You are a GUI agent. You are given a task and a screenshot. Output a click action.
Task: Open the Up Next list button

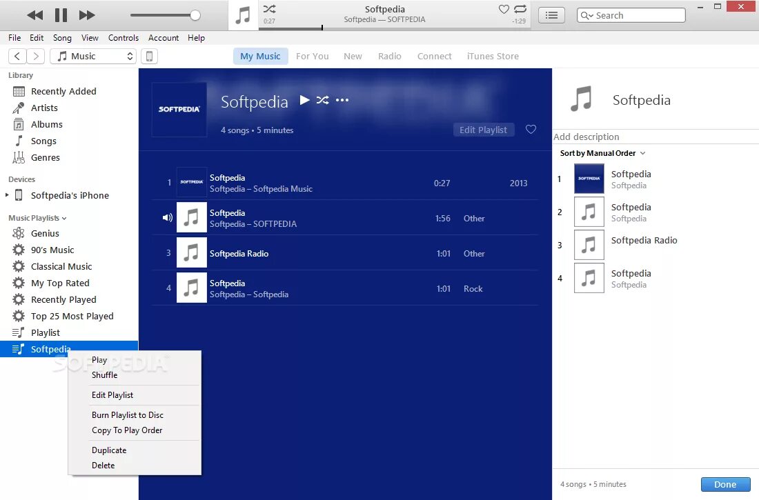(551, 15)
